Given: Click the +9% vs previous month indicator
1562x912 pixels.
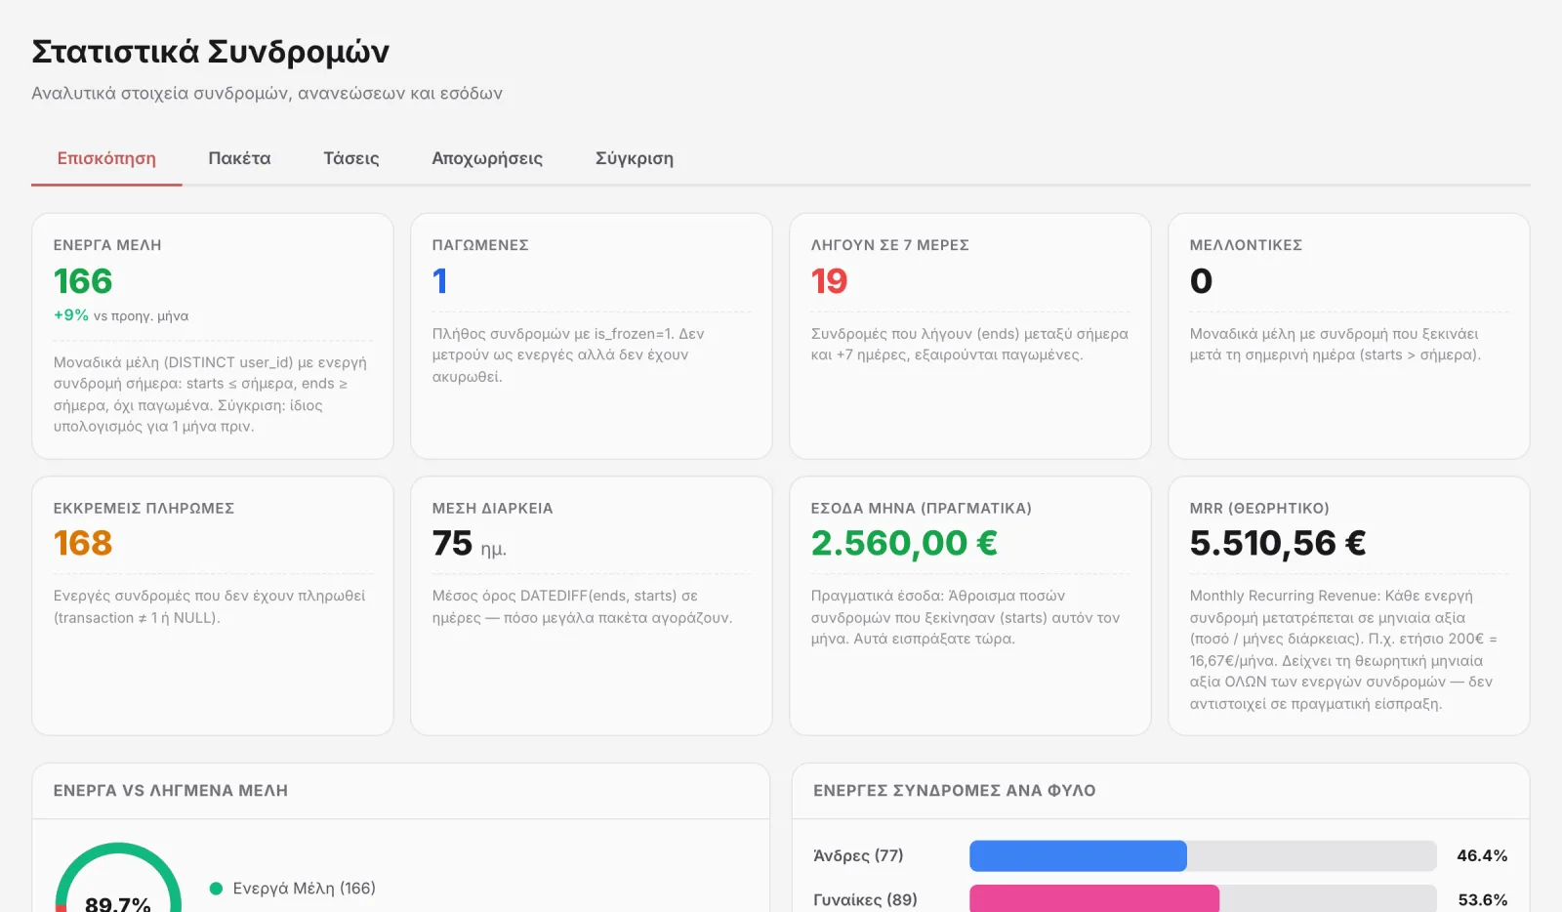Looking at the screenshot, I should point(121,315).
